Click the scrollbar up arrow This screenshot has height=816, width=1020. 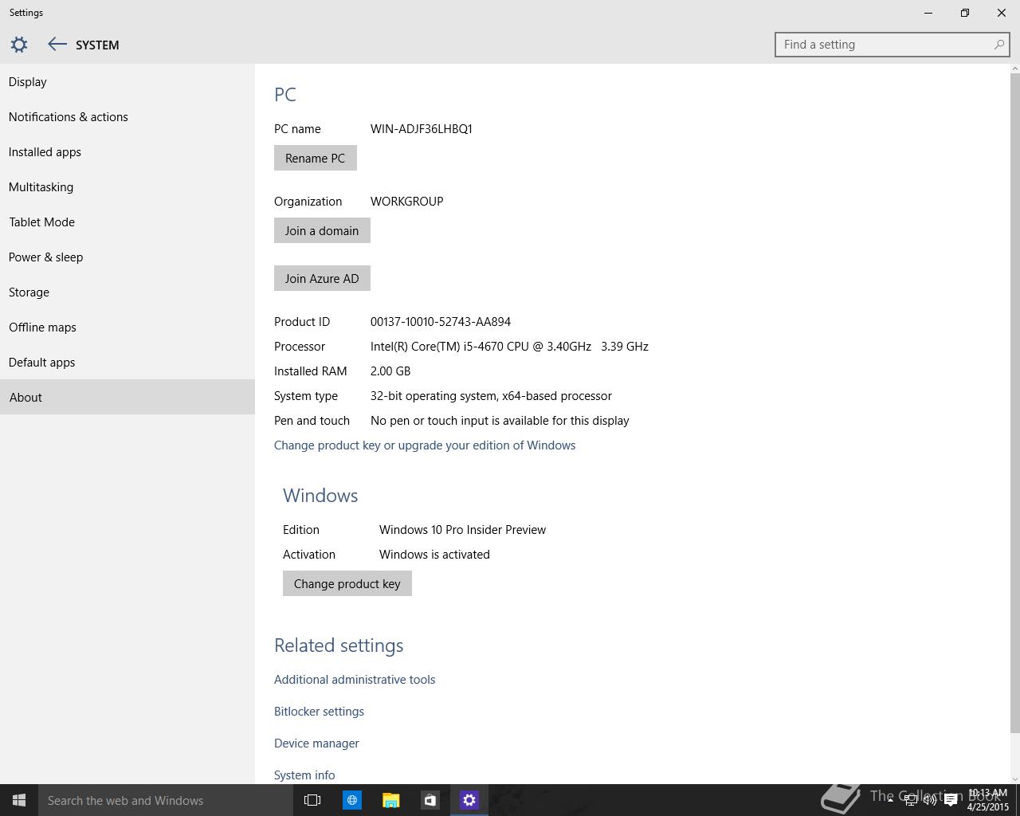pos(1014,69)
